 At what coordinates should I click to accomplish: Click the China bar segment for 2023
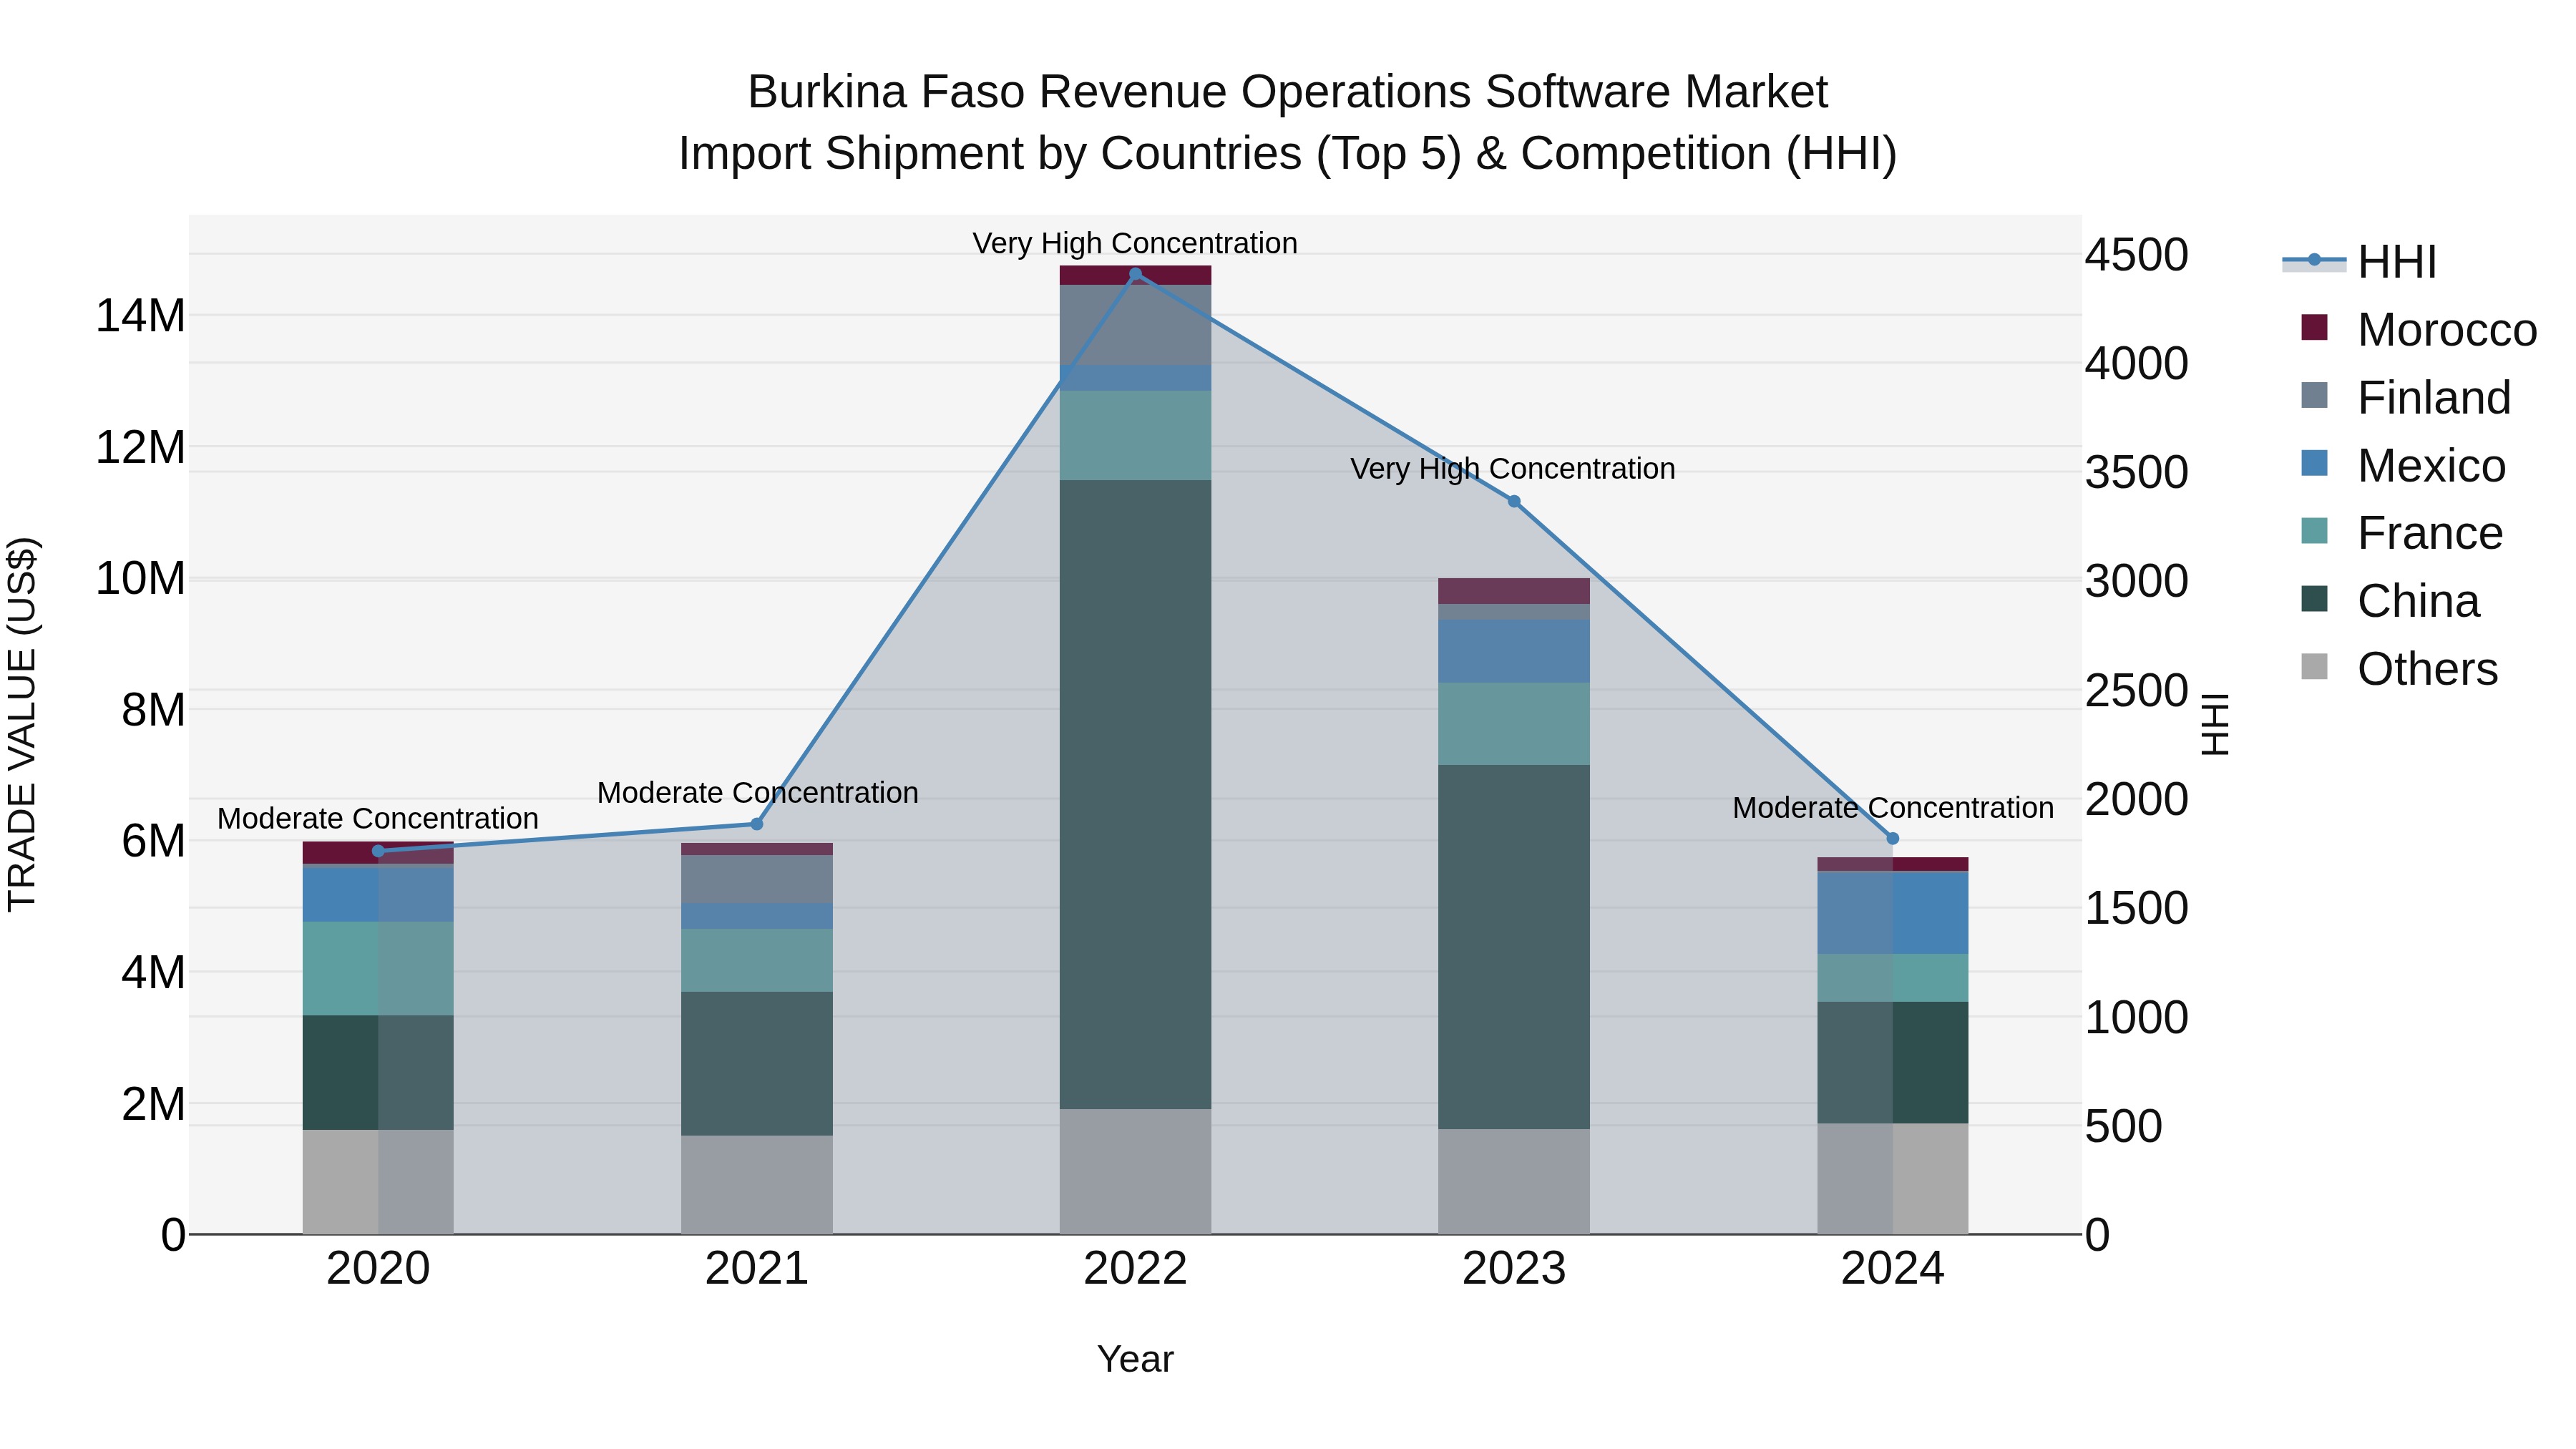point(1514,947)
